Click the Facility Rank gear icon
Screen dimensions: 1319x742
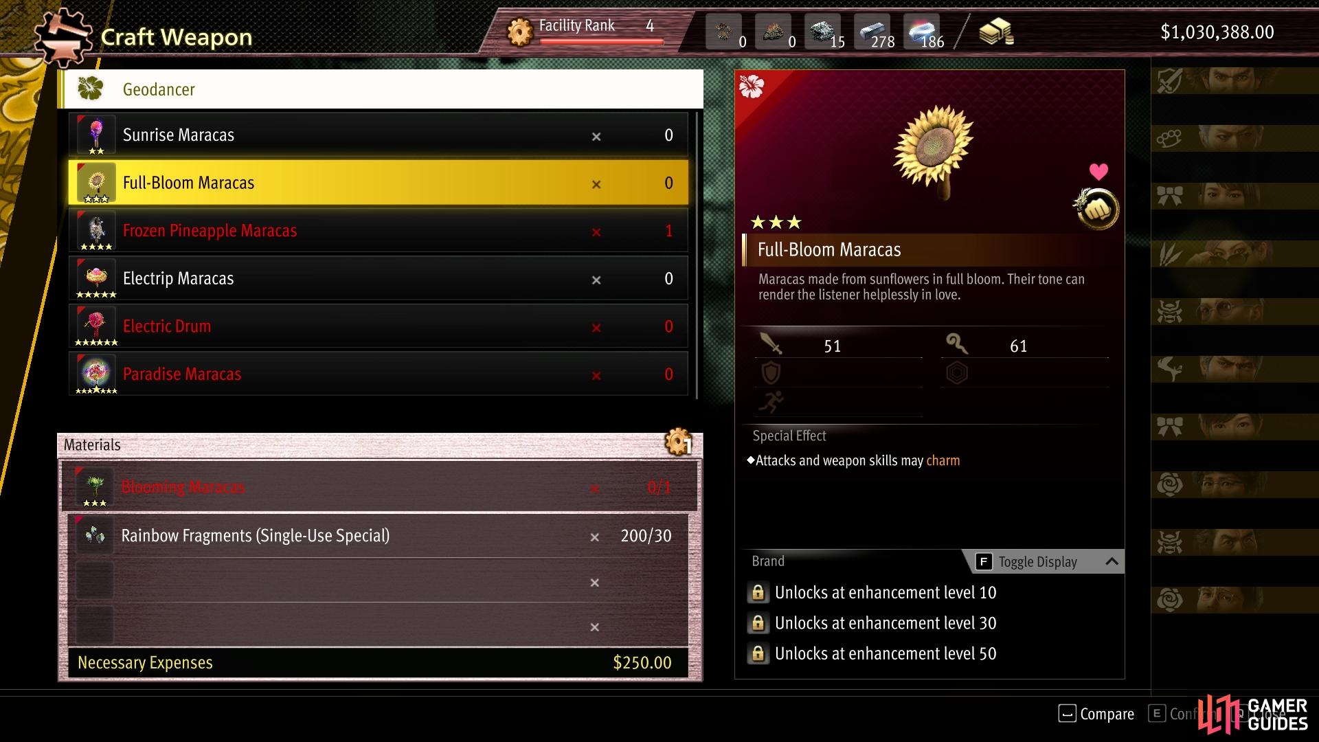pyautogui.click(x=520, y=31)
